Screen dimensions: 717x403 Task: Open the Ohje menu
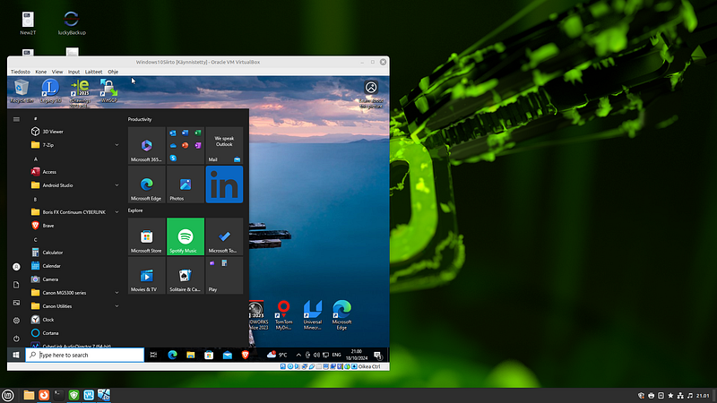click(113, 72)
